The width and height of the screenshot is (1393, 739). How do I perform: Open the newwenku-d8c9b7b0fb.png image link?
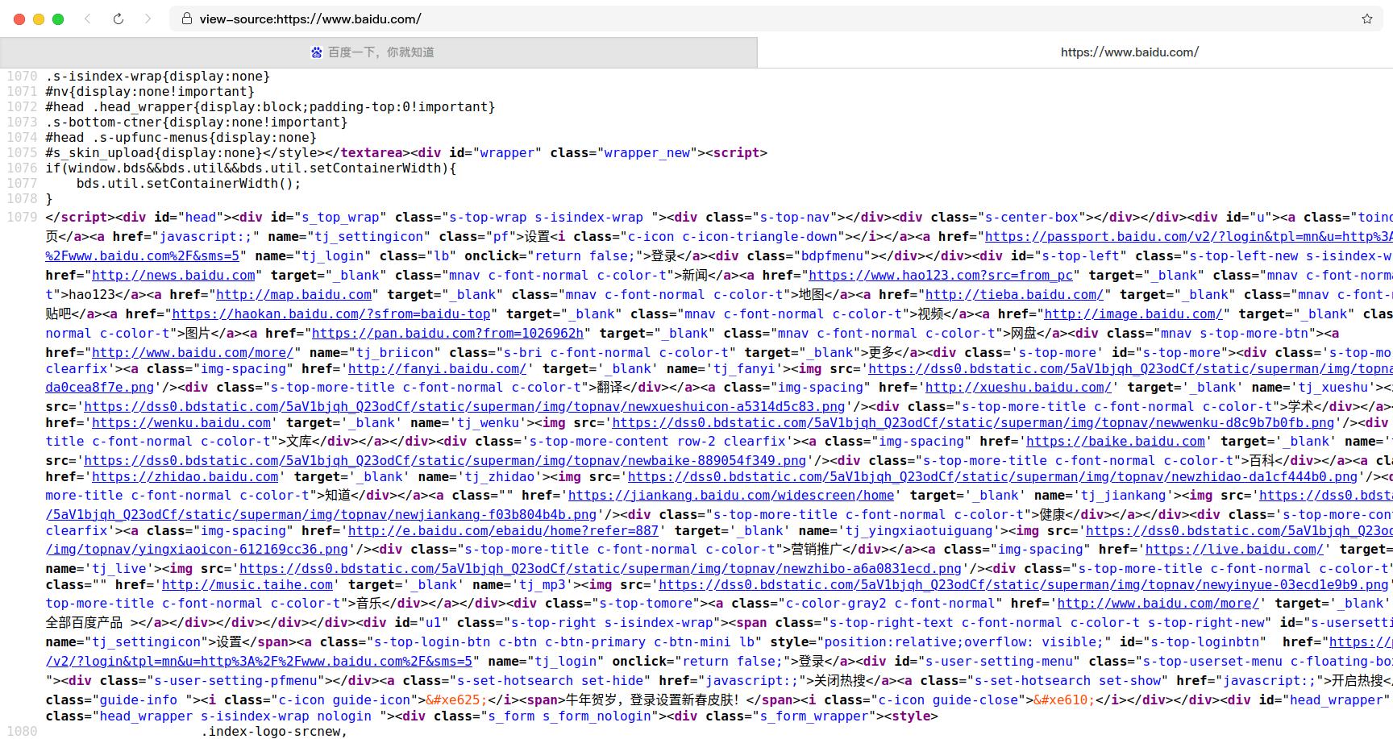pyautogui.click(x=973, y=422)
